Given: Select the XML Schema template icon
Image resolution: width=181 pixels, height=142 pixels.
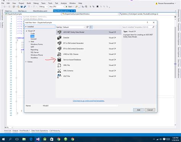Looking at the screenshot, I should point(59,71).
